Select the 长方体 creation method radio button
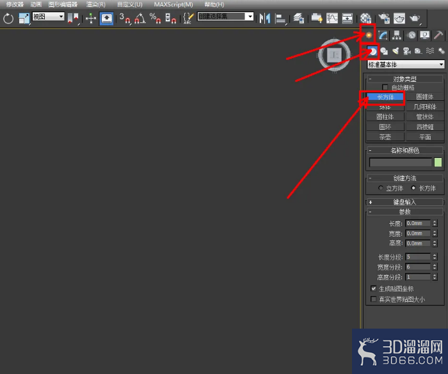 (x=413, y=188)
